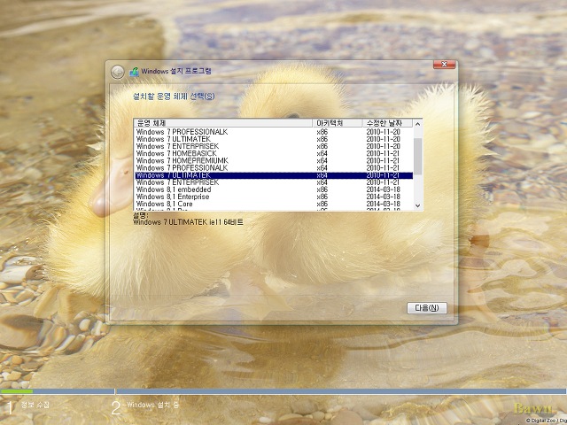This screenshot has height=425, width=567.
Task: Select Windows 8.1 Enterprise row
Action: pos(274,197)
